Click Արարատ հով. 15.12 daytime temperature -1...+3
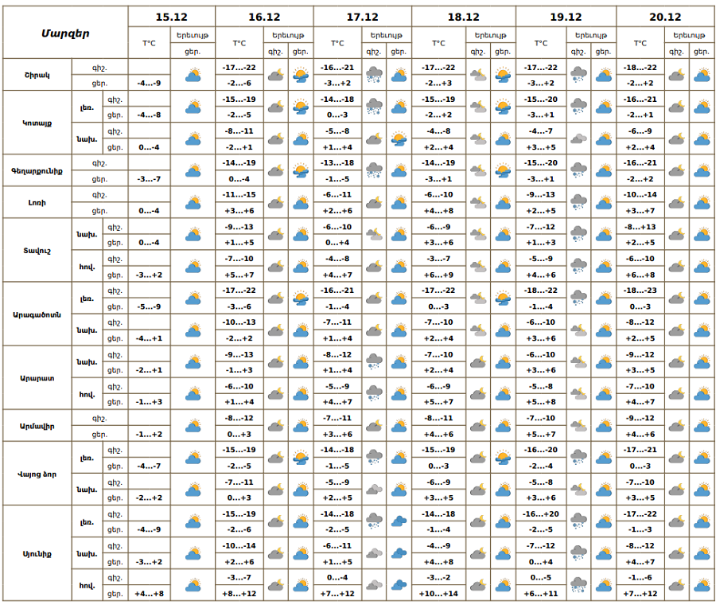This screenshot has width=716, height=605. tap(149, 402)
